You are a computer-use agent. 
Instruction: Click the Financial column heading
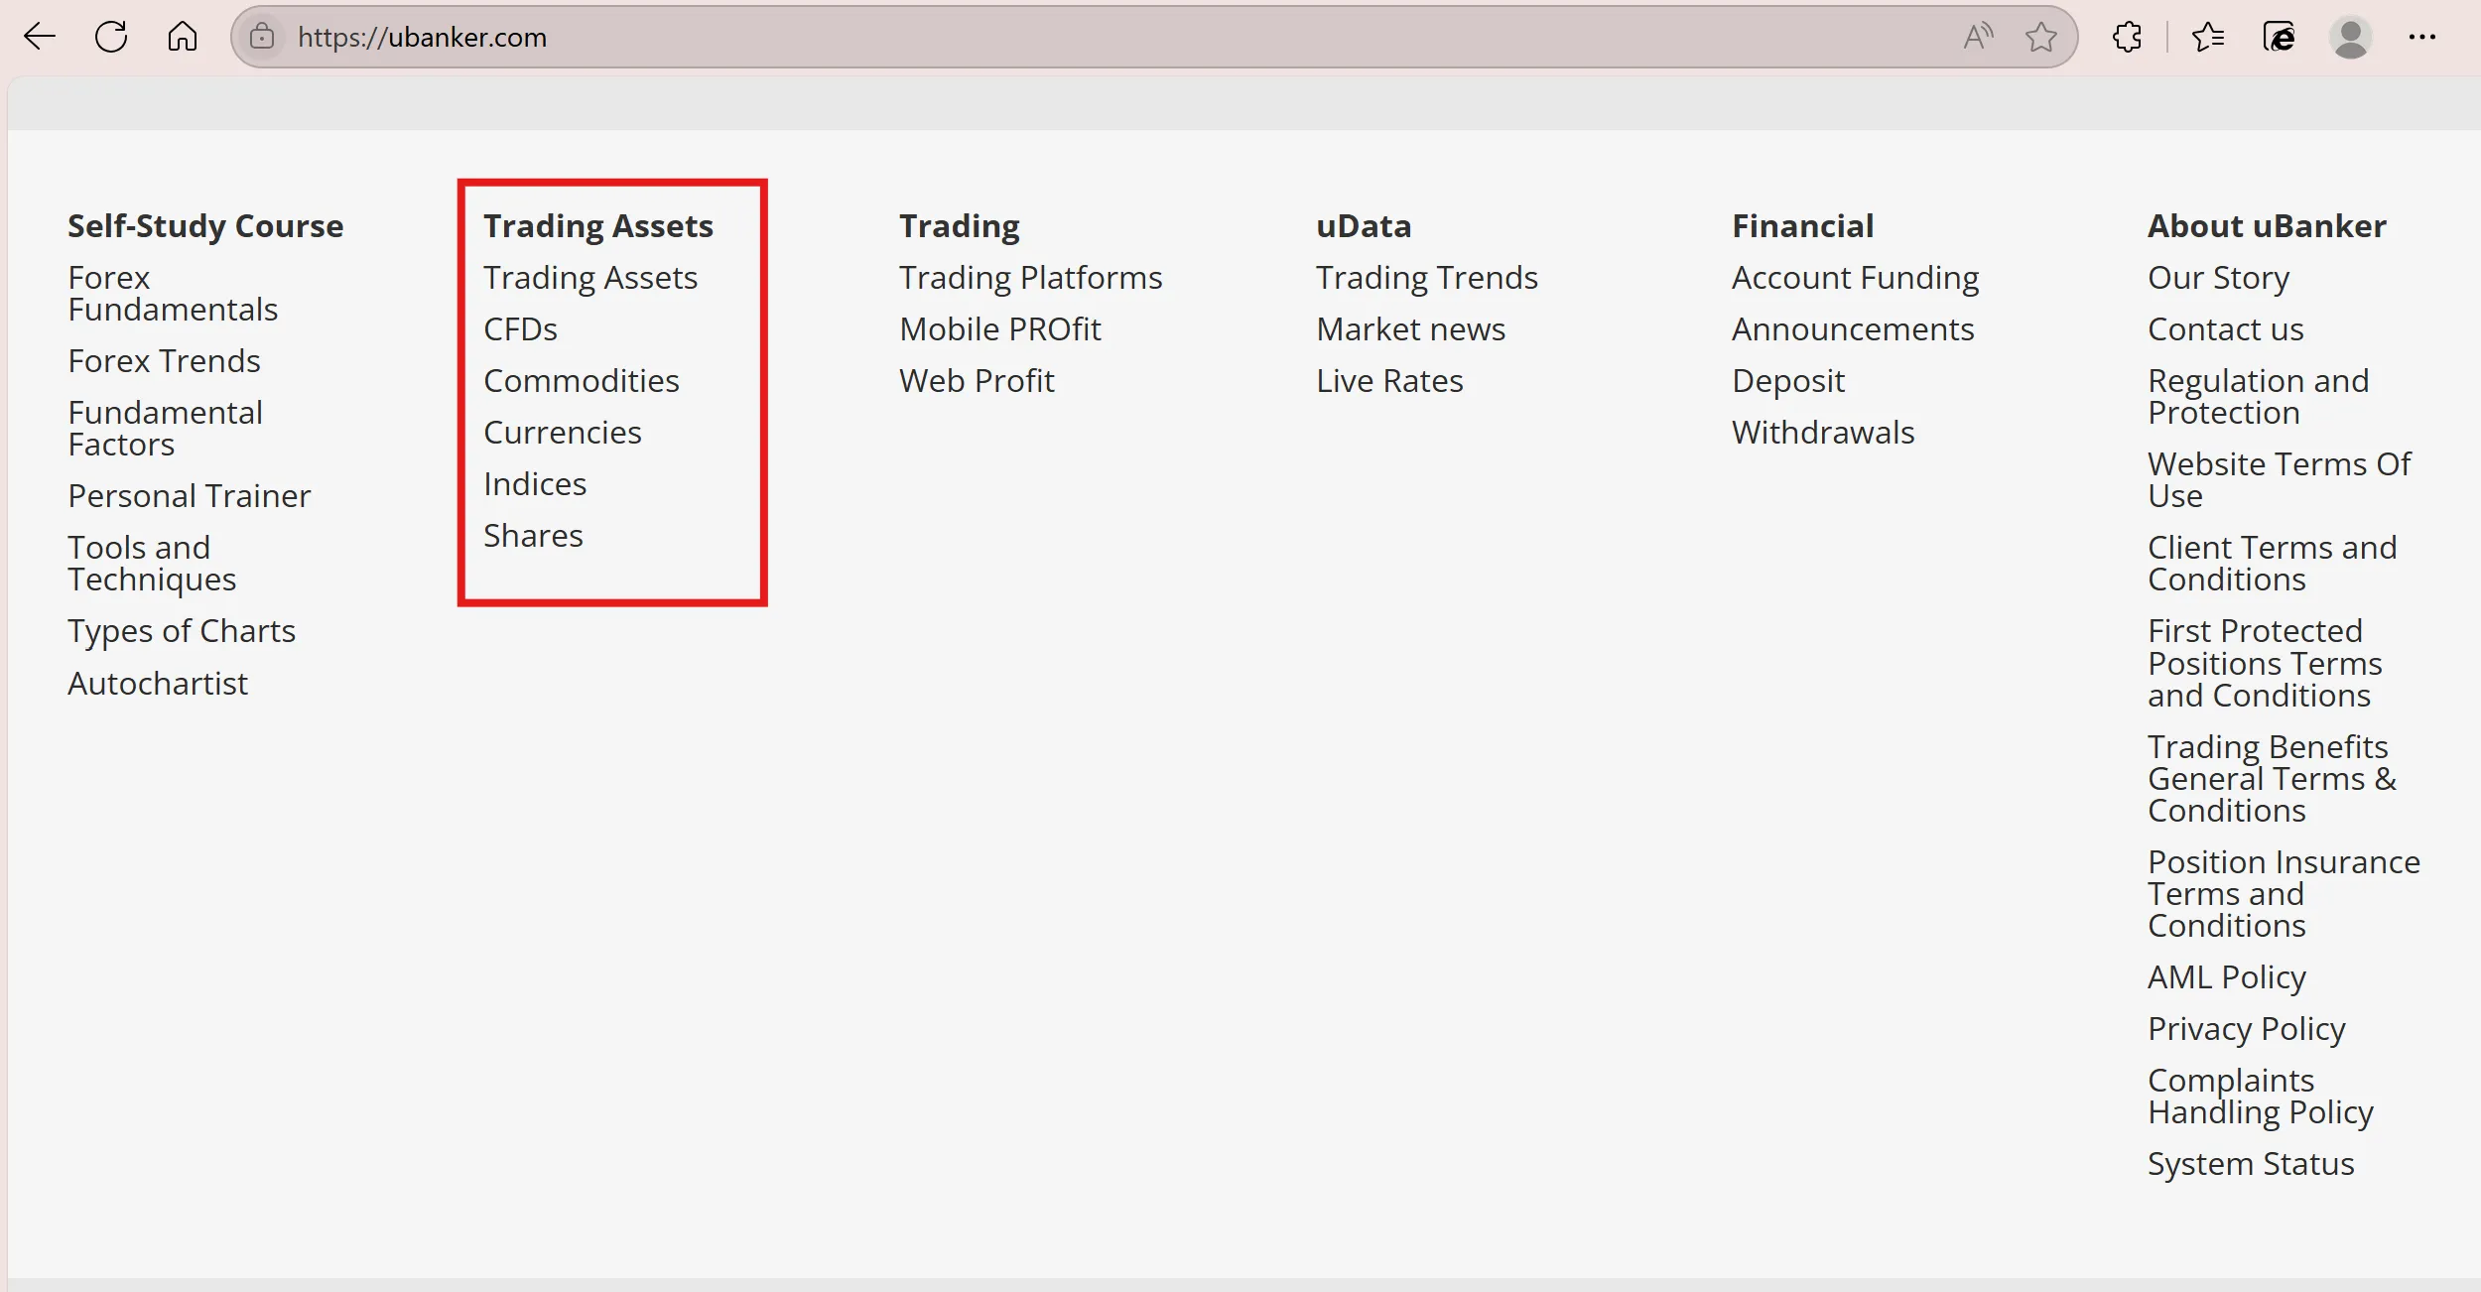click(x=1803, y=226)
